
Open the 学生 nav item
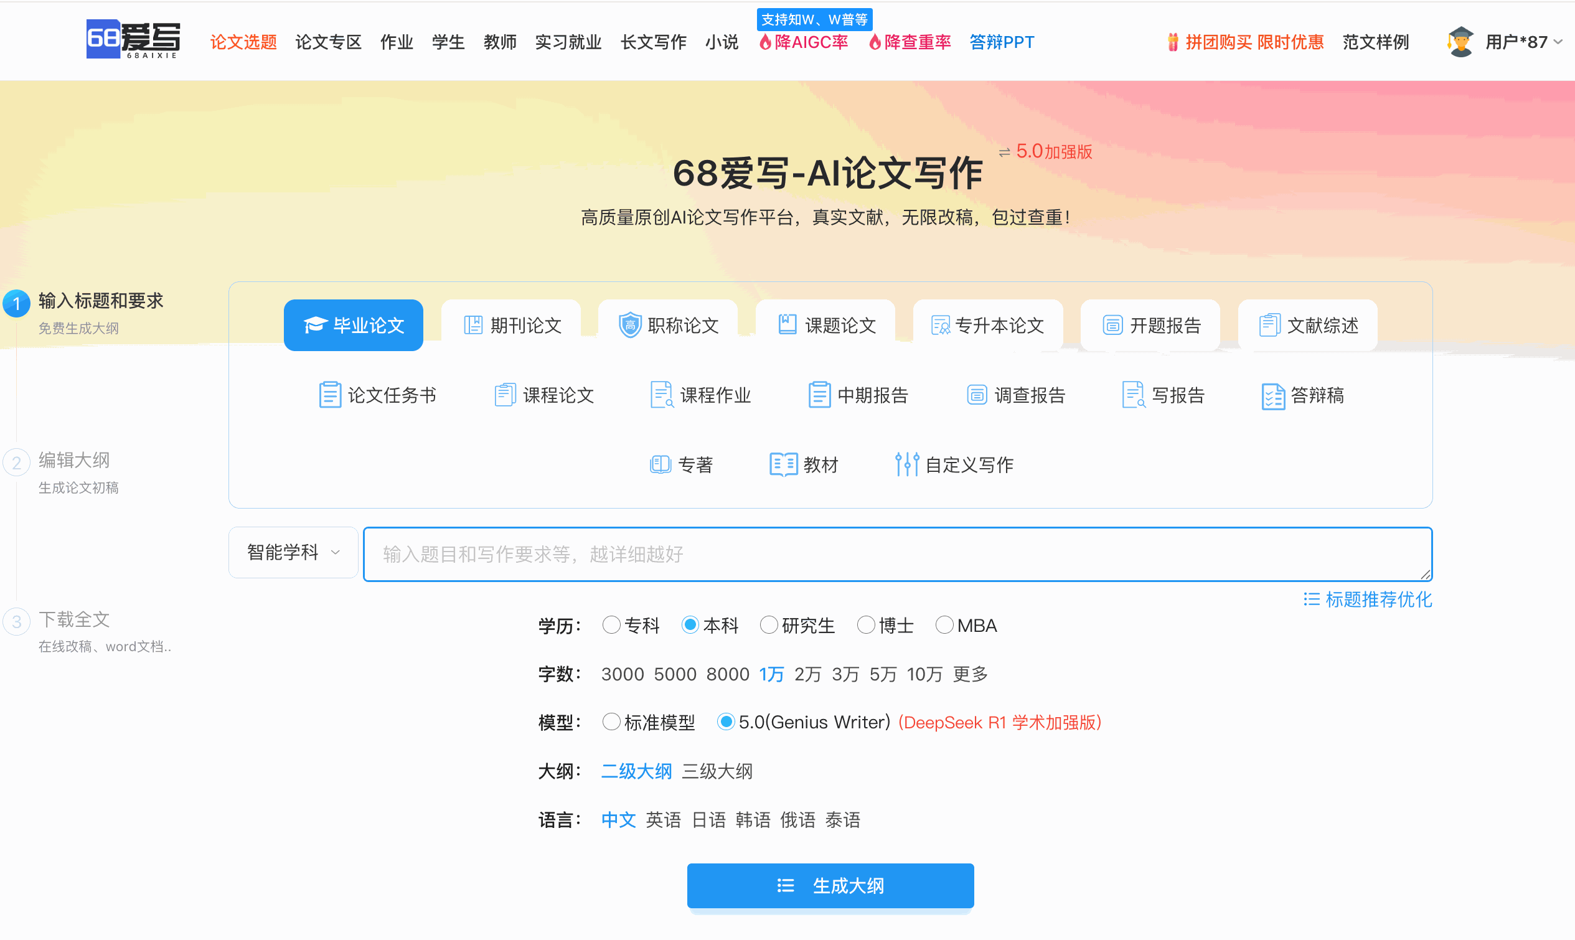pos(448,42)
